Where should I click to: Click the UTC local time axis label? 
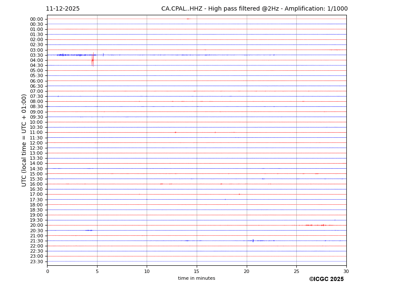click(24, 140)
